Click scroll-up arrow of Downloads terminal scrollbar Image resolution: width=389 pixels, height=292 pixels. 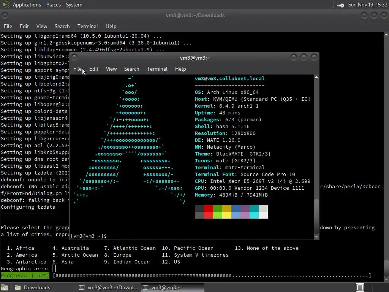coord(386,35)
